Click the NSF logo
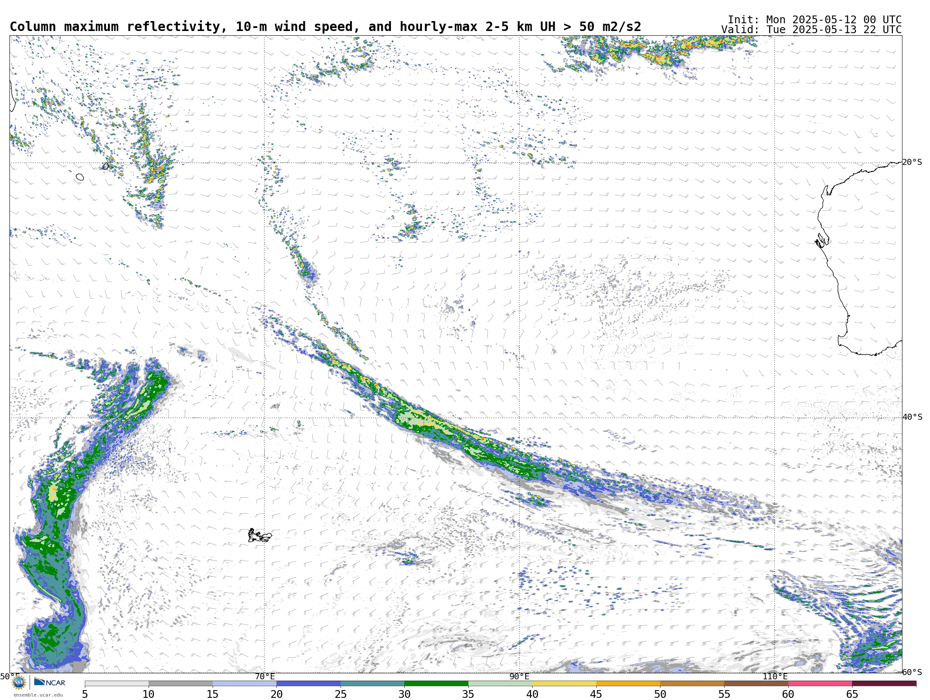 19,682
